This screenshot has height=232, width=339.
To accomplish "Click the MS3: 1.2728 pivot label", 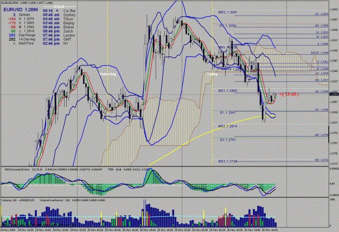I will [228, 162].
